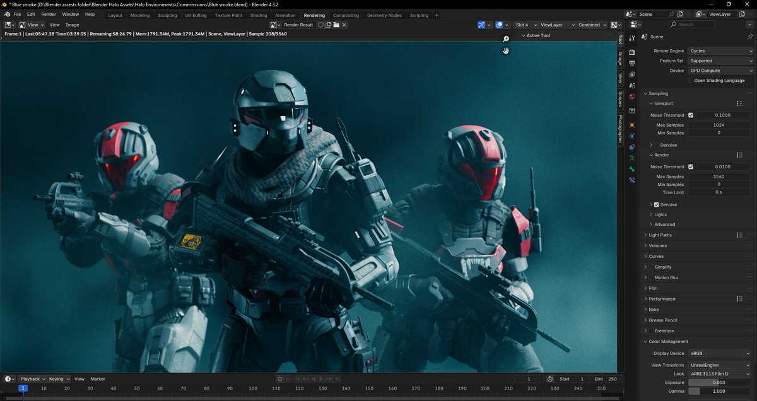Open the Device GPU Compute dropdown
Viewport: 757px width, 401px height.
pyautogui.click(x=720, y=71)
